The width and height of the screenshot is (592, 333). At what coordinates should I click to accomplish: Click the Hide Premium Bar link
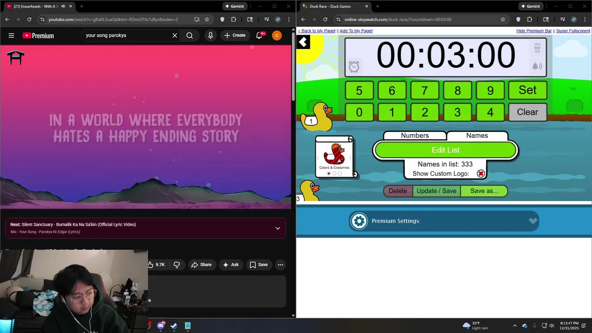[x=534, y=31]
